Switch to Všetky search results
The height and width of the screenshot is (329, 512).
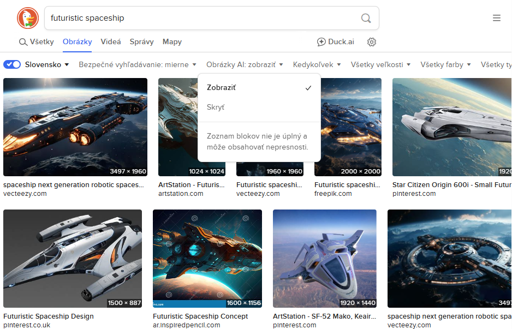click(37, 42)
